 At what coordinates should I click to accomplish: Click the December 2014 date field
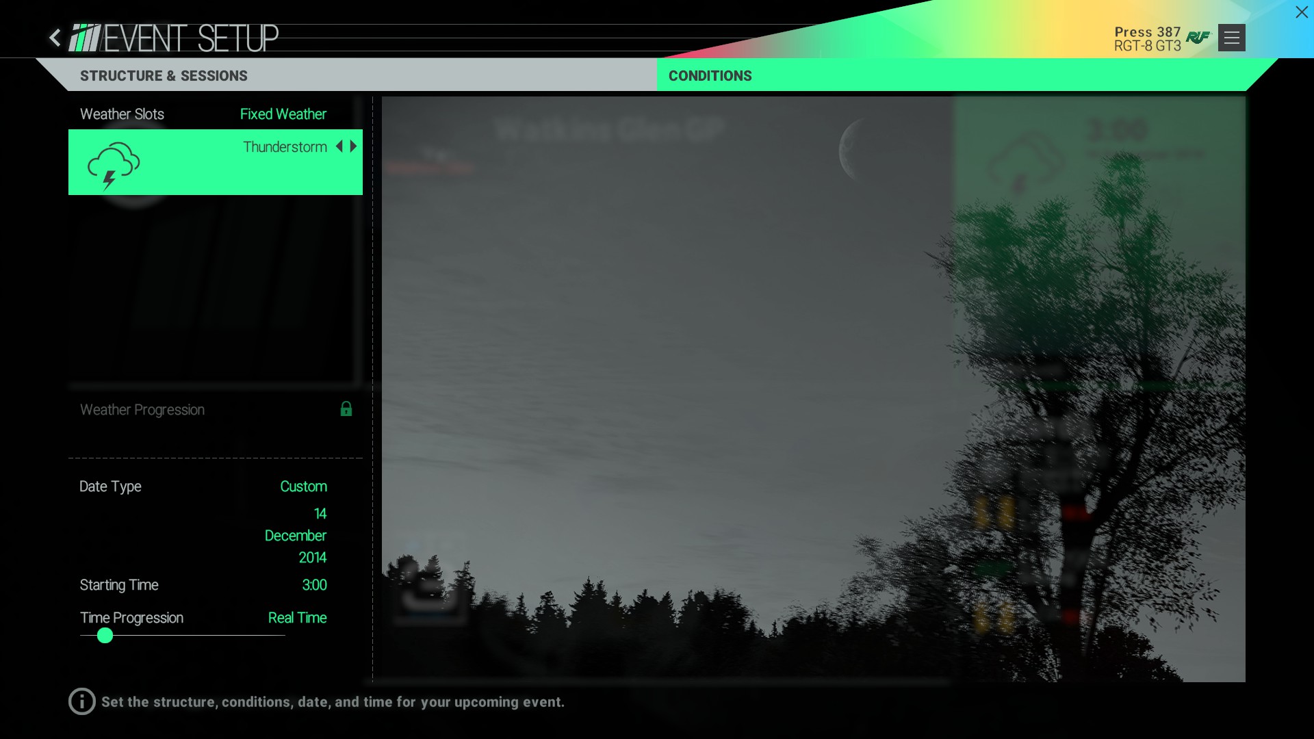click(x=295, y=535)
